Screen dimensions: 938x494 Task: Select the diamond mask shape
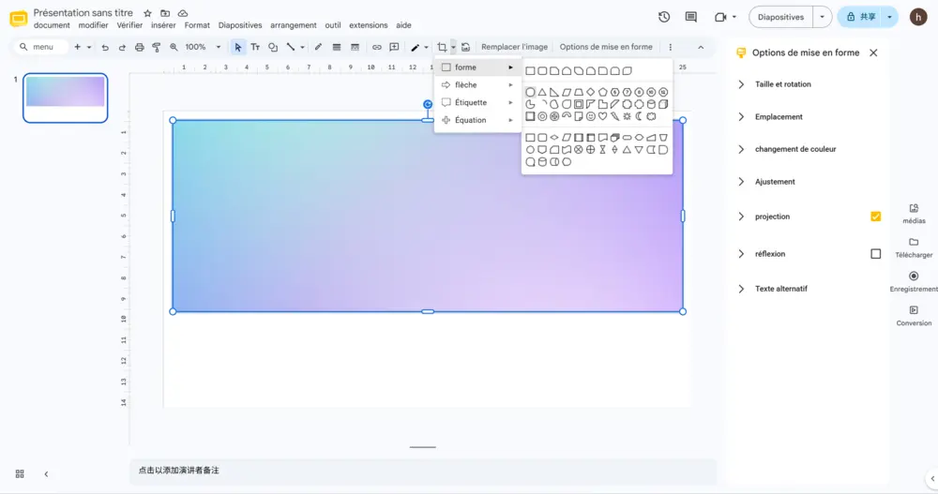(x=590, y=92)
